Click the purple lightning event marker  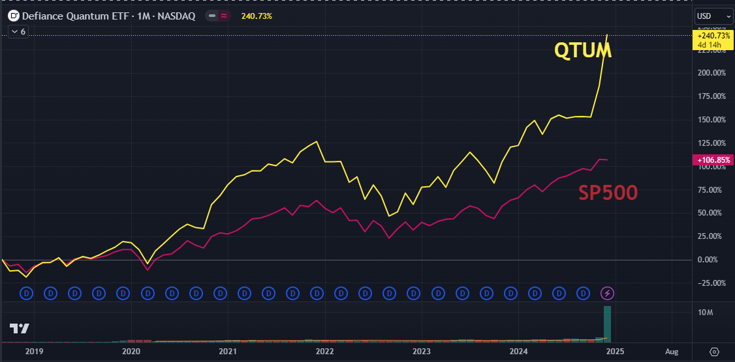(607, 294)
